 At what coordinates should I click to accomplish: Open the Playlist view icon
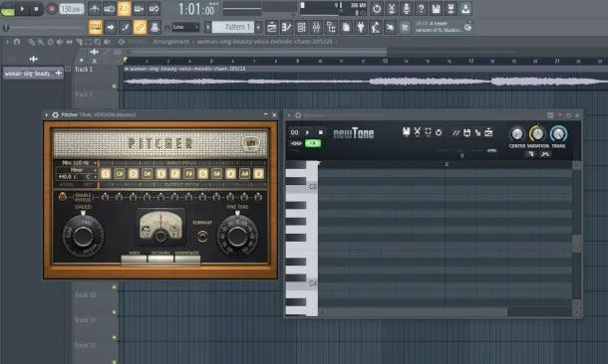click(x=272, y=27)
